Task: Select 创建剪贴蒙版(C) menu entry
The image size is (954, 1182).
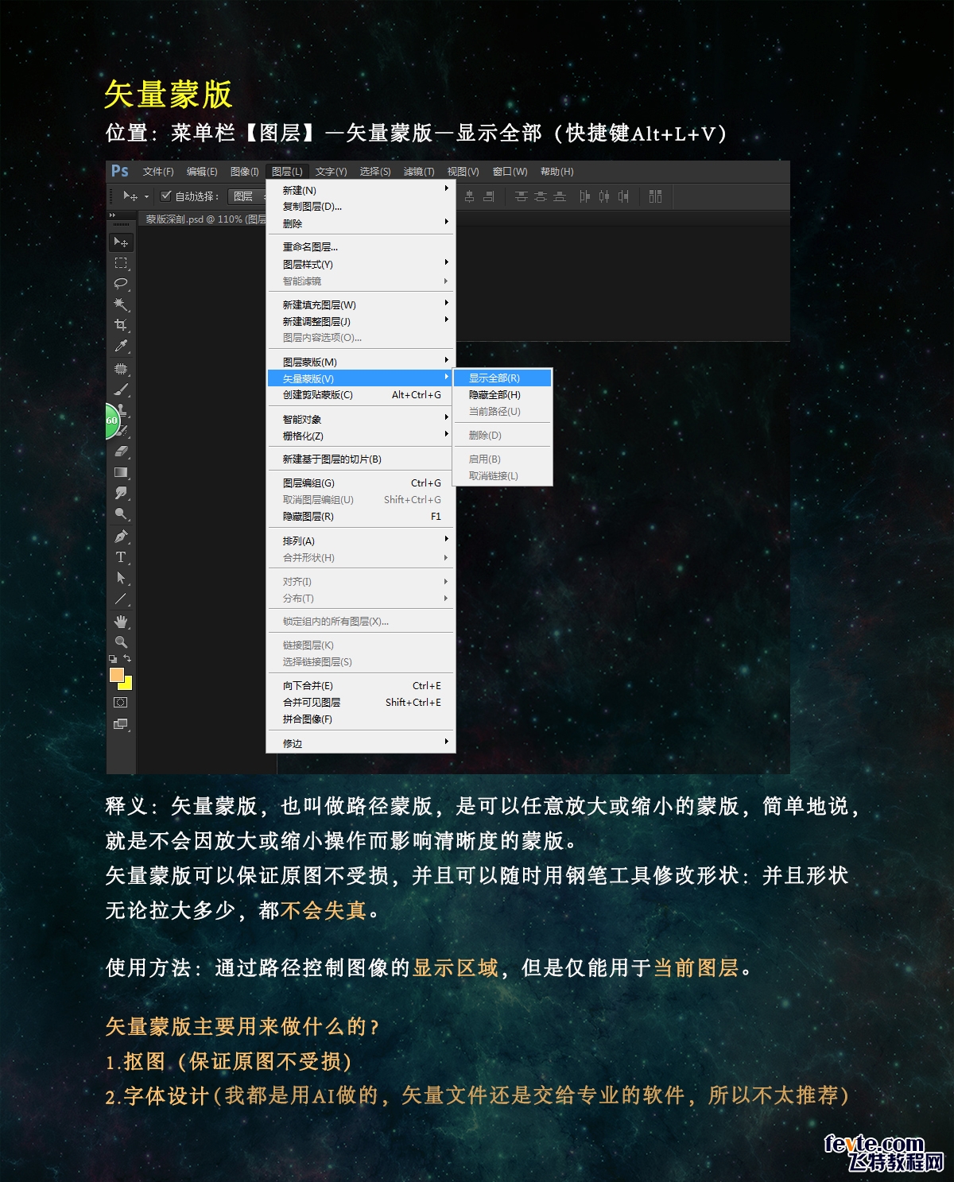Action: coord(360,394)
